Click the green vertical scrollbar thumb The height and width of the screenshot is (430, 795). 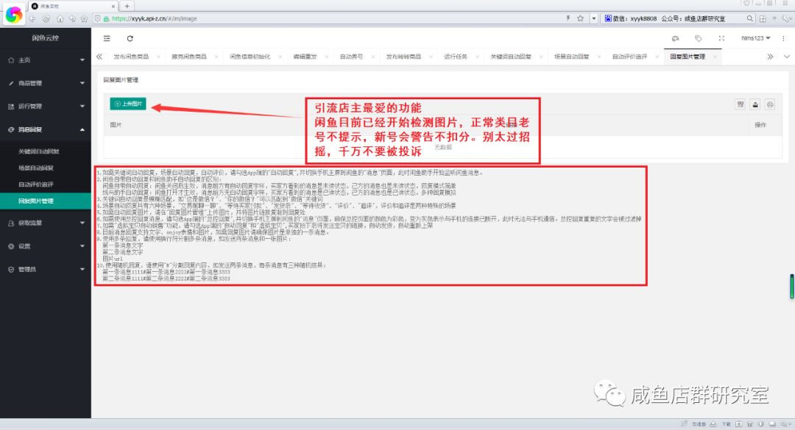click(791, 286)
